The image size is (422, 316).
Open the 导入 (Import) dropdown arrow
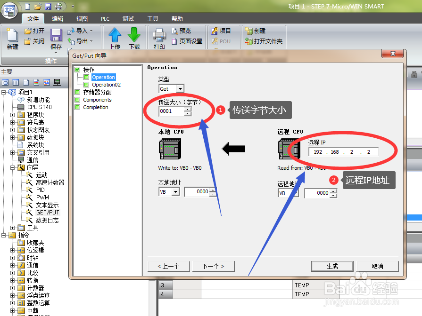coord(91,31)
